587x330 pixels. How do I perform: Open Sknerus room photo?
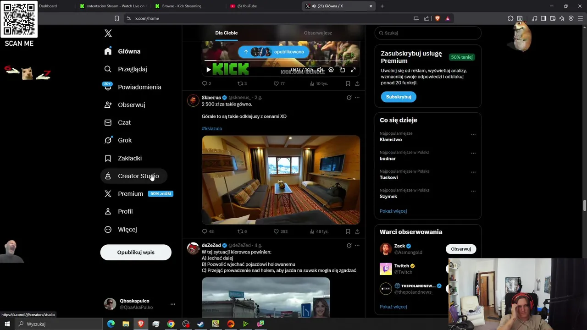(281, 180)
